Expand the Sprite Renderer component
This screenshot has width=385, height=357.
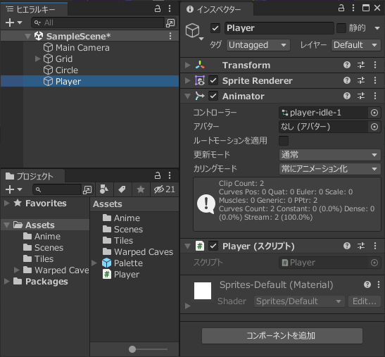[188, 80]
